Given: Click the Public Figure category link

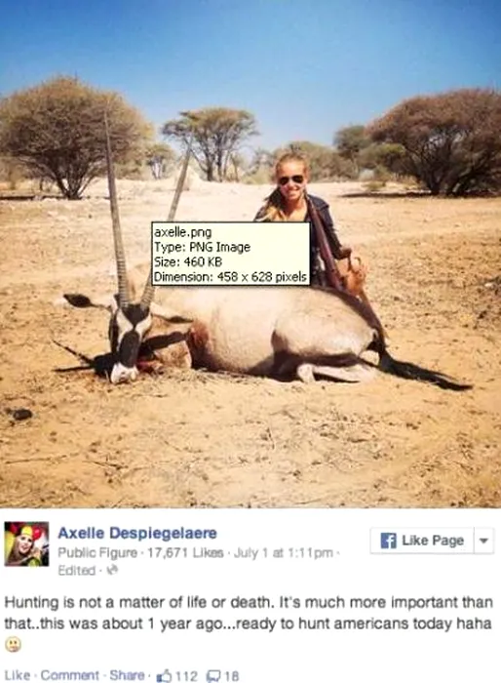Looking at the screenshot, I should tap(97, 553).
